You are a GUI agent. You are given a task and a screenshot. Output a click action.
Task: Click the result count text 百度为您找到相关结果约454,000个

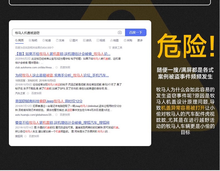coord(35,48)
